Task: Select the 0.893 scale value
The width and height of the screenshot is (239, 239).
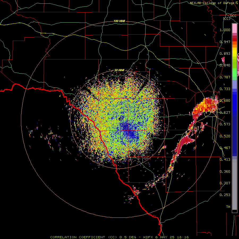Action: point(225,53)
